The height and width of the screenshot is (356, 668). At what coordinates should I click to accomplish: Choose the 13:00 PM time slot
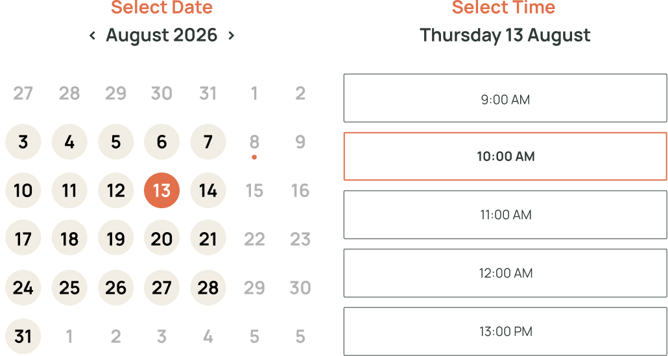point(505,331)
